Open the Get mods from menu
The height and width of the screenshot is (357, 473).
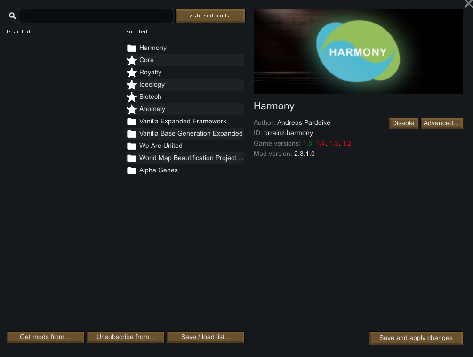45,337
